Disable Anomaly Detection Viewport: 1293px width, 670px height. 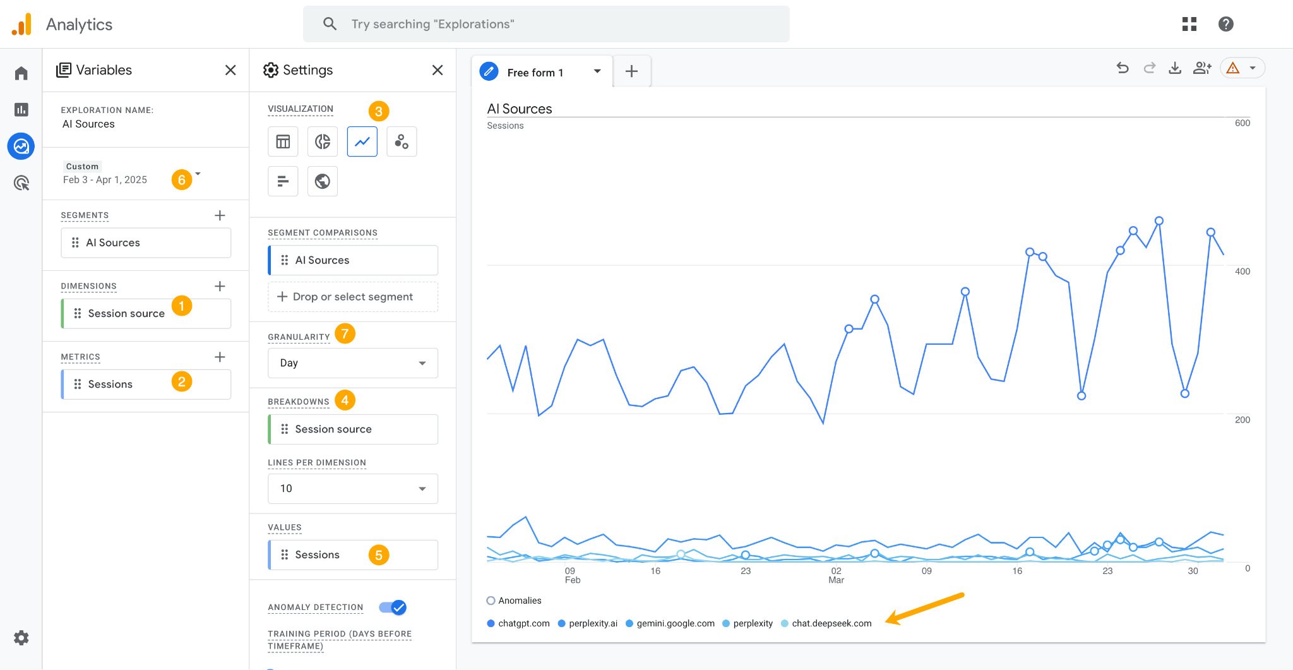point(393,607)
